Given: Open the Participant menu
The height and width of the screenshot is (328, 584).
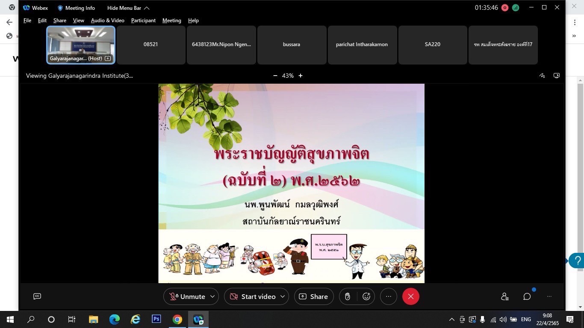Looking at the screenshot, I should (143, 20).
